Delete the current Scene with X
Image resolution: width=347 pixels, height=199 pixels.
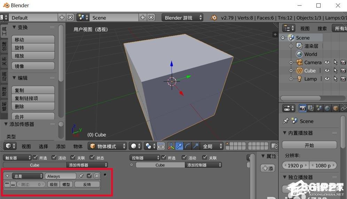[151, 17]
